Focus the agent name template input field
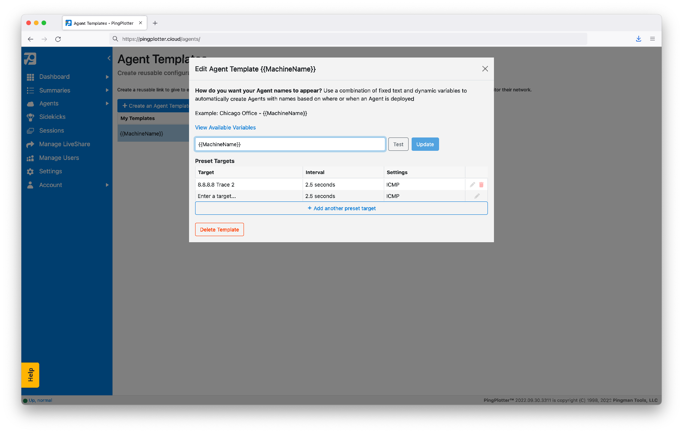The height and width of the screenshot is (433, 683). pyautogui.click(x=290, y=144)
